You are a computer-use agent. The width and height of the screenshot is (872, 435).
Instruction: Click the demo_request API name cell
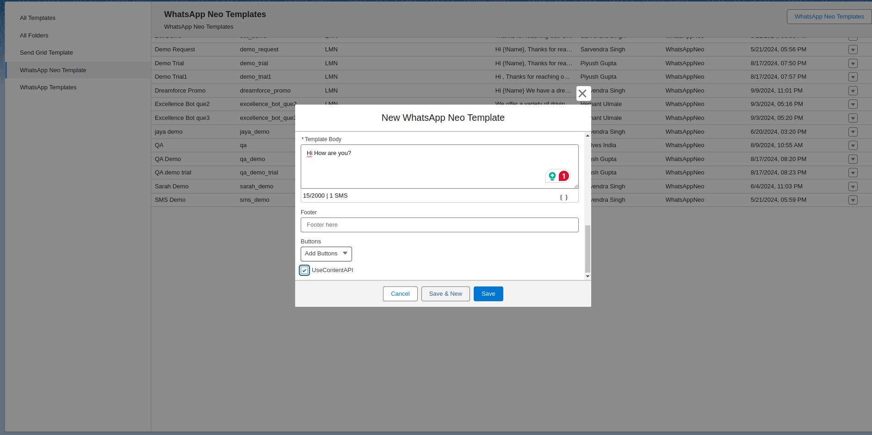click(x=259, y=50)
